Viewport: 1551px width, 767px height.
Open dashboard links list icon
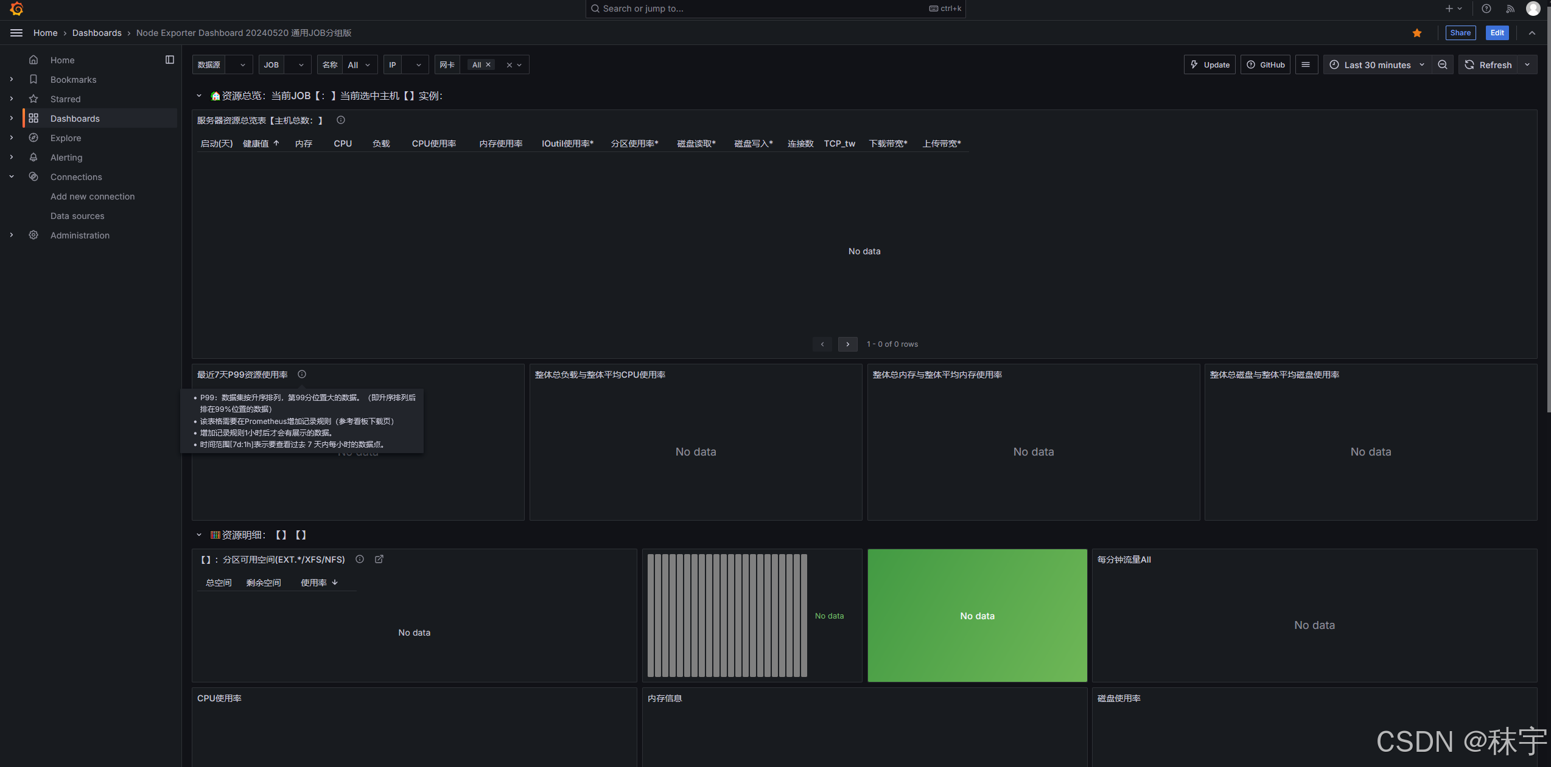(1306, 64)
